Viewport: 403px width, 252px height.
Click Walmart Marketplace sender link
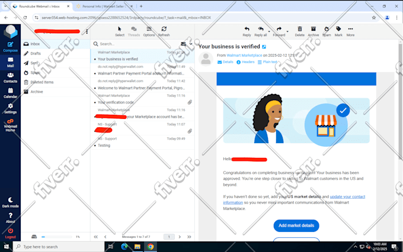[x=244, y=55]
